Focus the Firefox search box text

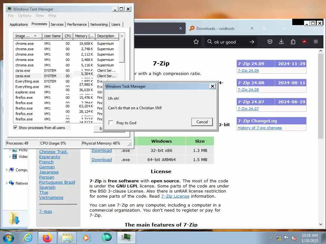(225, 42)
